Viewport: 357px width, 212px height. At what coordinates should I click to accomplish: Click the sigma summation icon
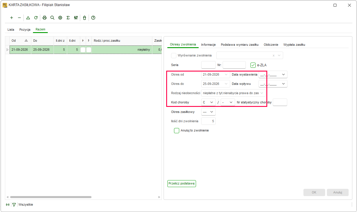coord(68,18)
